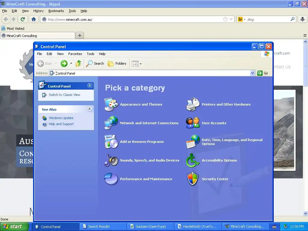Click Appearance and Themes text link

coord(141,104)
